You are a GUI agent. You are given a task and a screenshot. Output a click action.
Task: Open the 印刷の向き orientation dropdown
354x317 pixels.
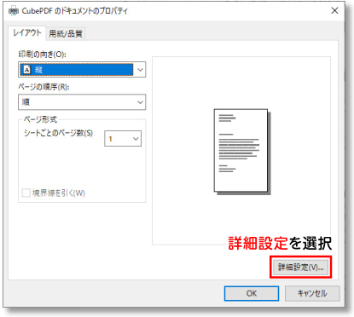[82, 70]
